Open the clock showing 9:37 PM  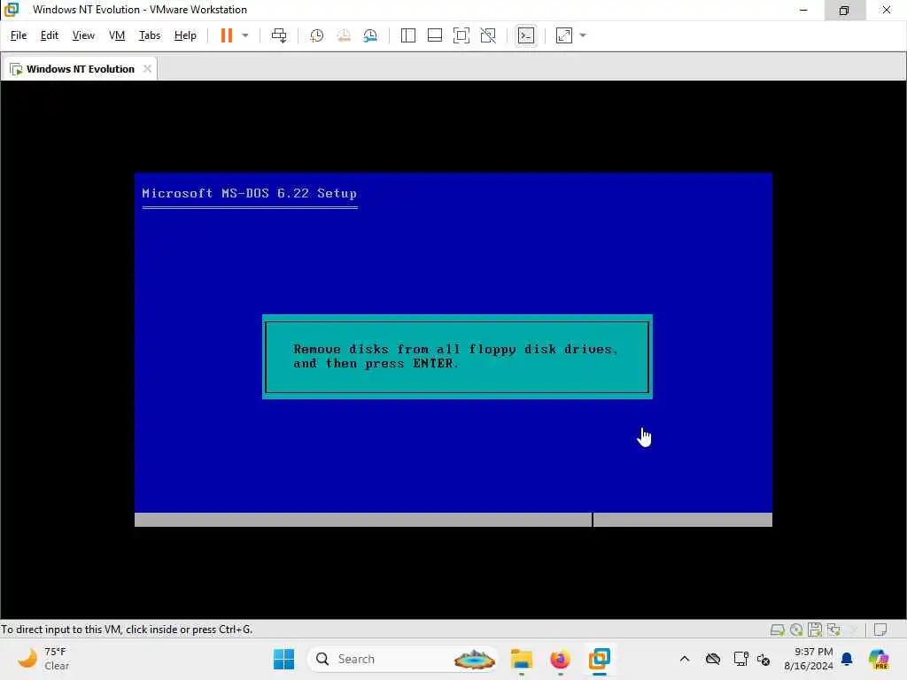808,659
